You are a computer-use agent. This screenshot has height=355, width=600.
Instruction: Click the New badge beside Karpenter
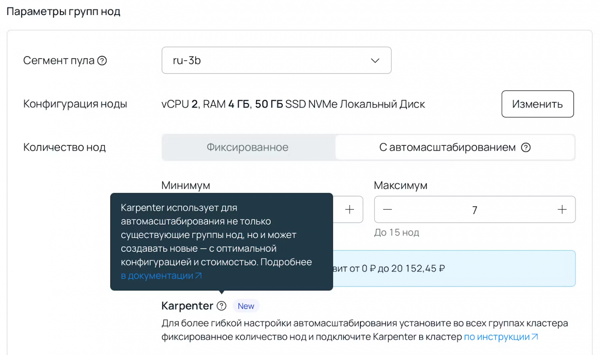pos(246,306)
